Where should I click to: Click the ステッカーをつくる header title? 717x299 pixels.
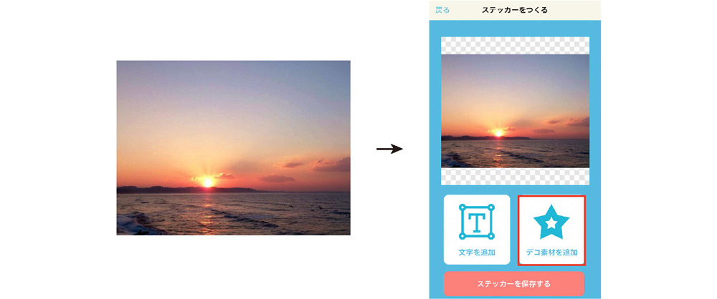pyautogui.click(x=514, y=10)
